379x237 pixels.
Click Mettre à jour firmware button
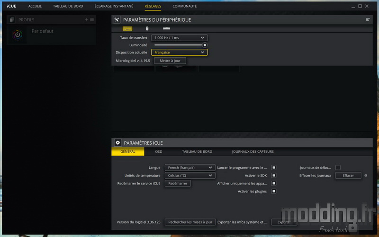tap(170, 61)
